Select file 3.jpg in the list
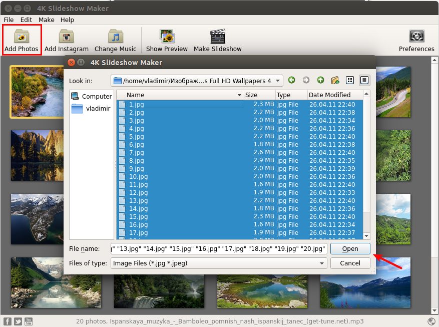Screen dimensions: 439x327 click(240, 121)
